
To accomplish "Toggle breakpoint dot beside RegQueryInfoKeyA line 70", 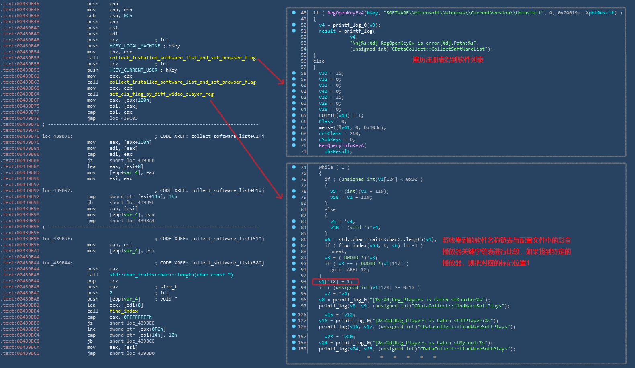I will click(294, 145).
